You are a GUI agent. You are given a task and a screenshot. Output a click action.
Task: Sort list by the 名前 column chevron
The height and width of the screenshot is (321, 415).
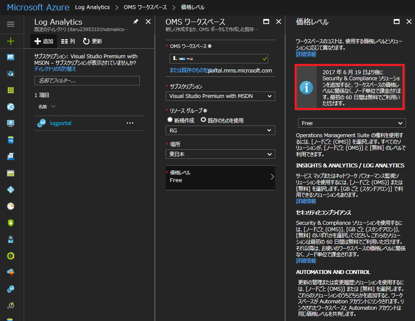[53, 107]
